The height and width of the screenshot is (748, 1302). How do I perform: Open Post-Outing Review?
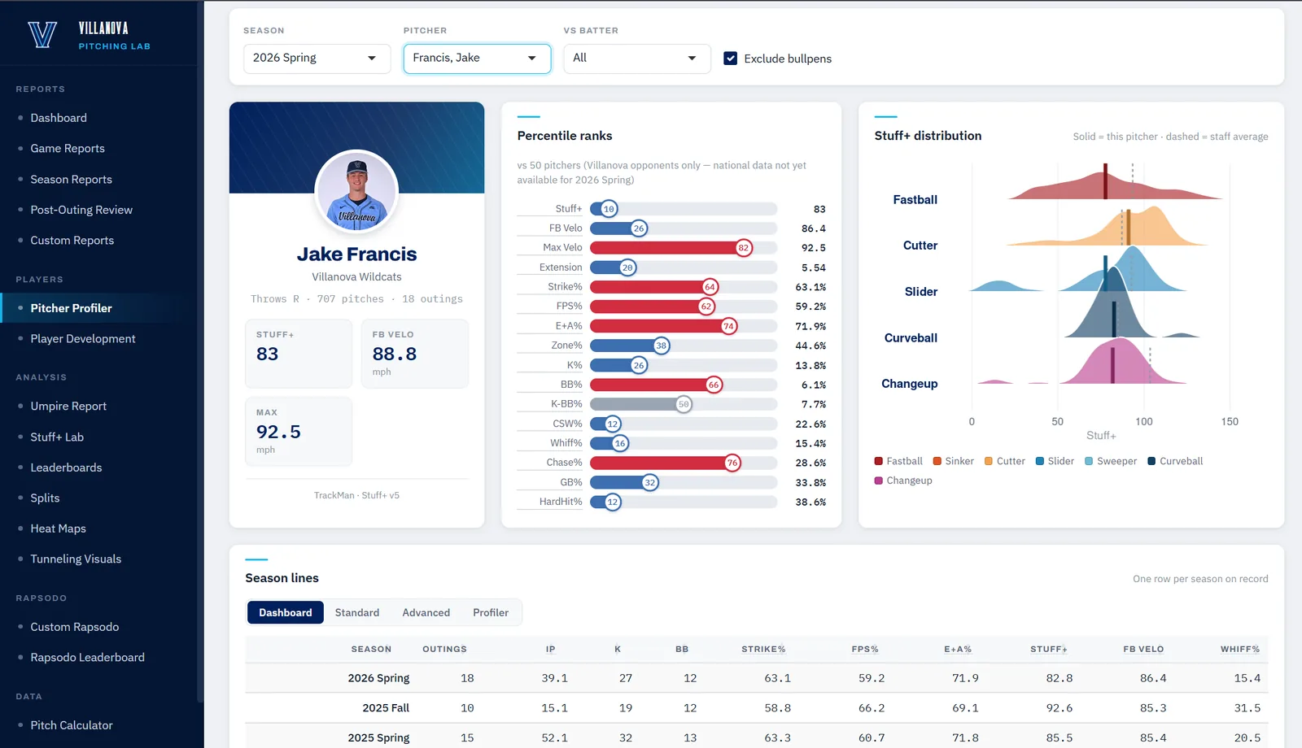[x=81, y=210]
